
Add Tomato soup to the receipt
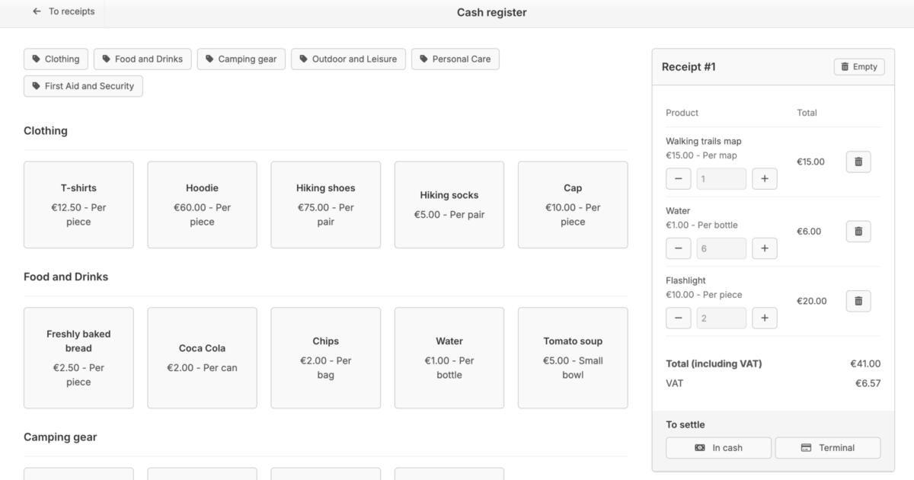coord(572,358)
